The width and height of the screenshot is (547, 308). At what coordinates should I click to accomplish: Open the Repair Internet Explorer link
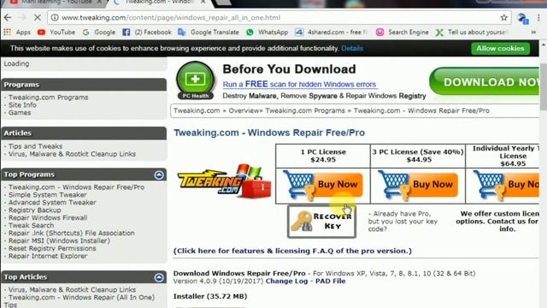(x=48, y=256)
